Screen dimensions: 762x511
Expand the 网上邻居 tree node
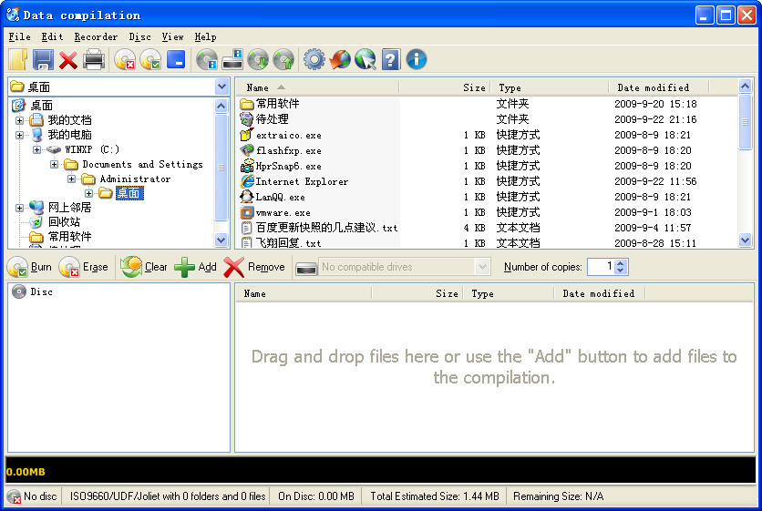(x=19, y=208)
